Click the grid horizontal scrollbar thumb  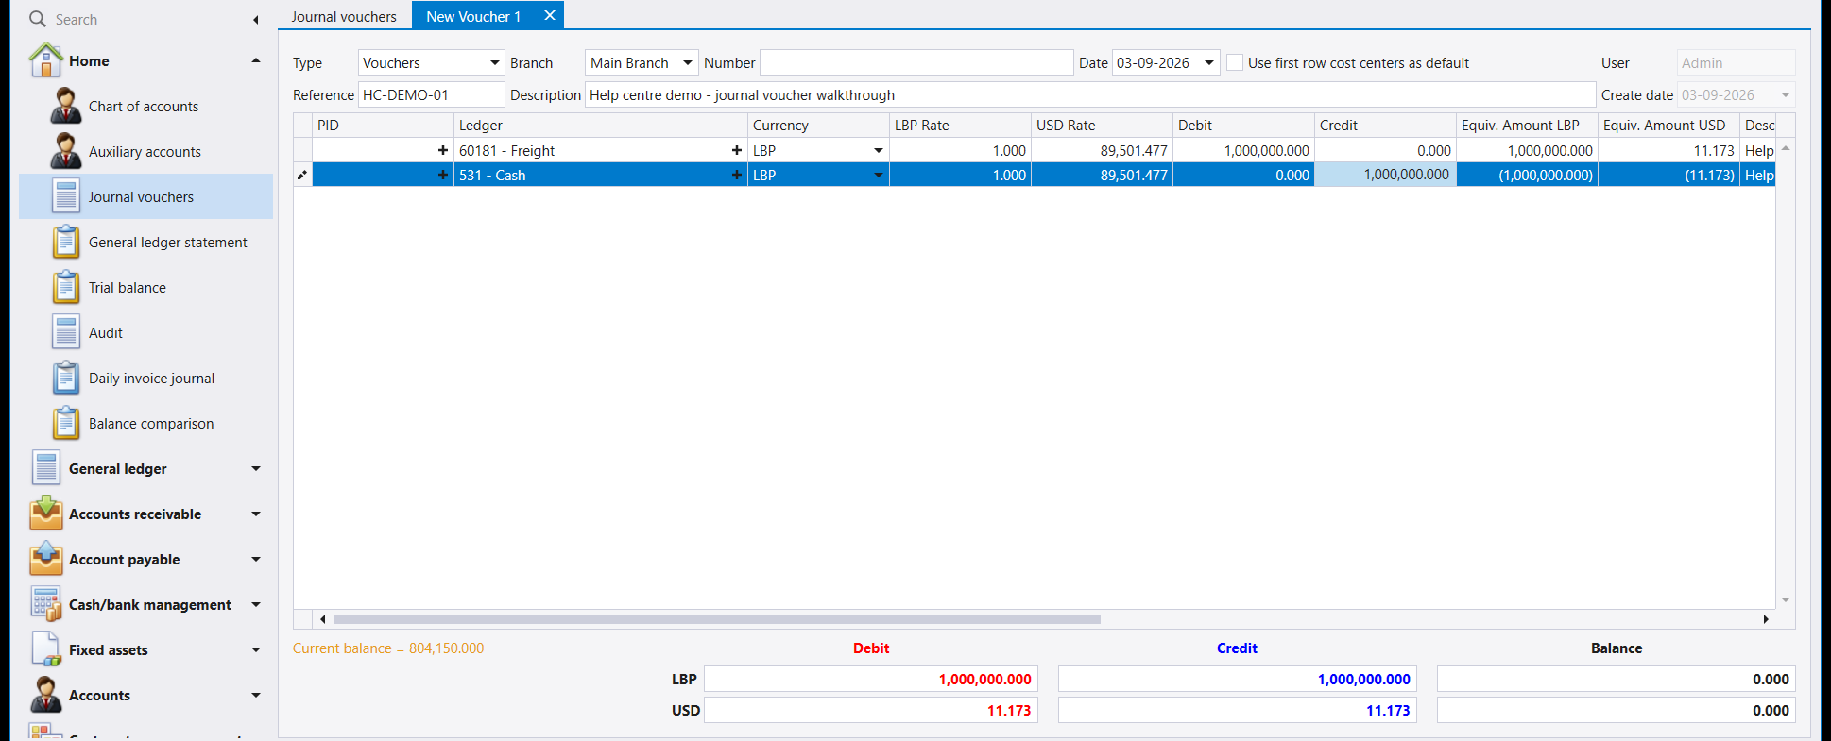coord(716,619)
